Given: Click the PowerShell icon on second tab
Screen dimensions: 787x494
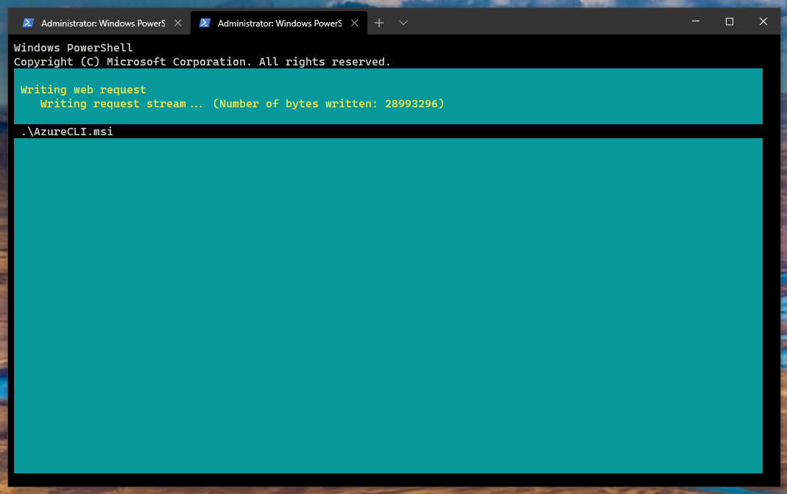Looking at the screenshot, I should (x=205, y=23).
